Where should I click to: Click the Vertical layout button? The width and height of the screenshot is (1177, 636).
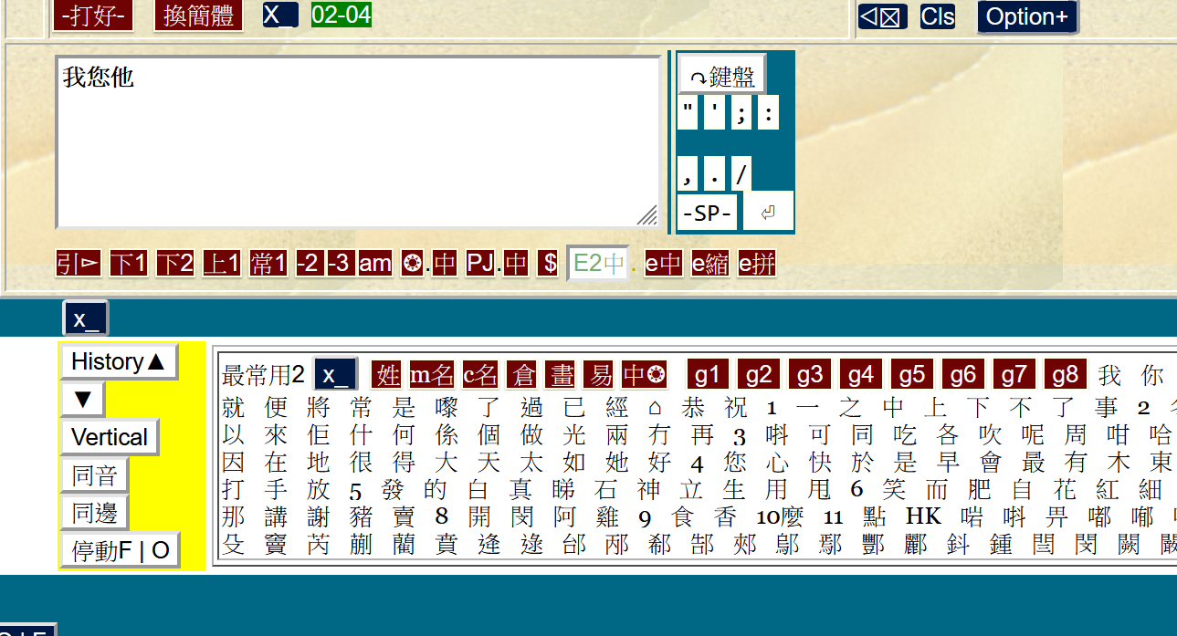click(x=110, y=437)
